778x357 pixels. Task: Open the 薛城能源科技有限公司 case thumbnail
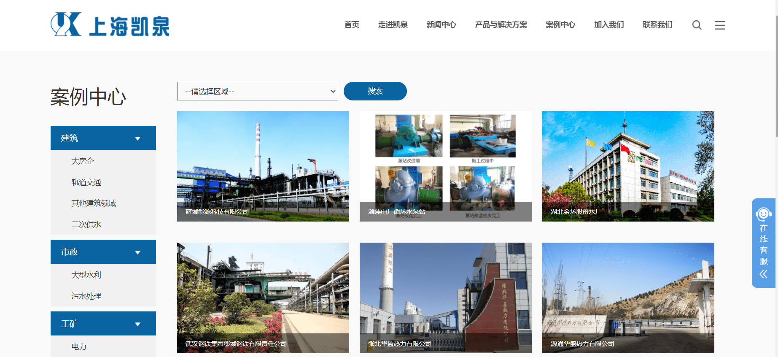(x=263, y=166)
